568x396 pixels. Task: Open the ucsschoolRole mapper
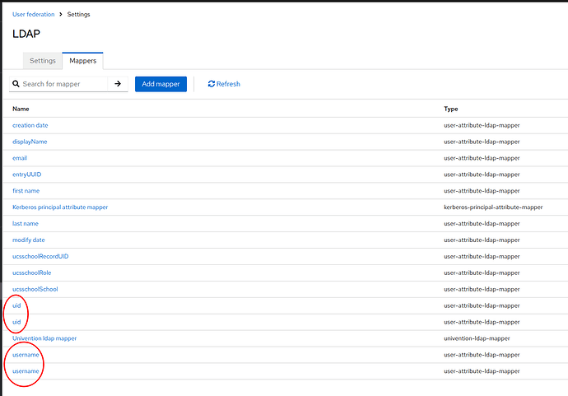point(31,273)
